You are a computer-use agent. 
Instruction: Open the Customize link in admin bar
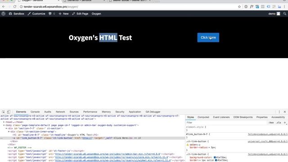(x=36, y=13)
